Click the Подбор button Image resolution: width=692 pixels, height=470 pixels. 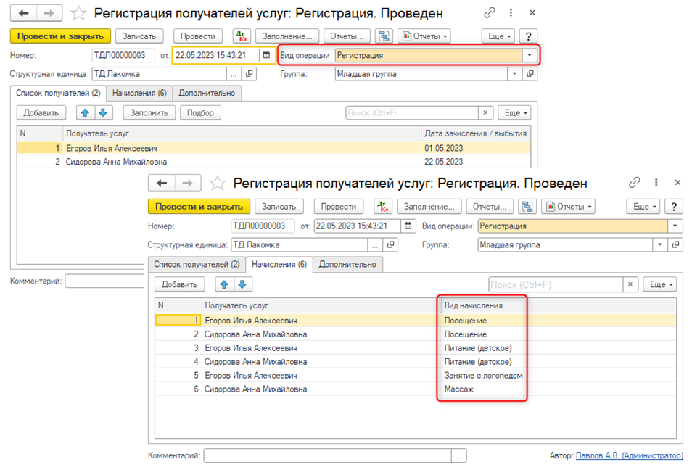click(x=200, y=112)
